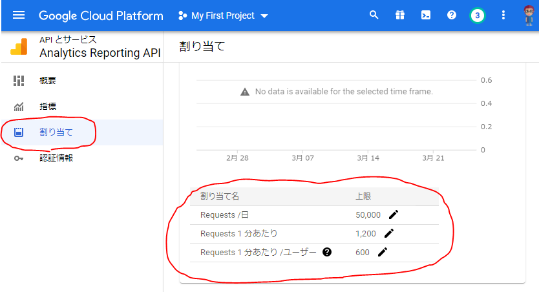539x292 pixels.
Task: Click the Requests 1 分あたり /ユーザー row name
Action: click(x=258, y=253)
